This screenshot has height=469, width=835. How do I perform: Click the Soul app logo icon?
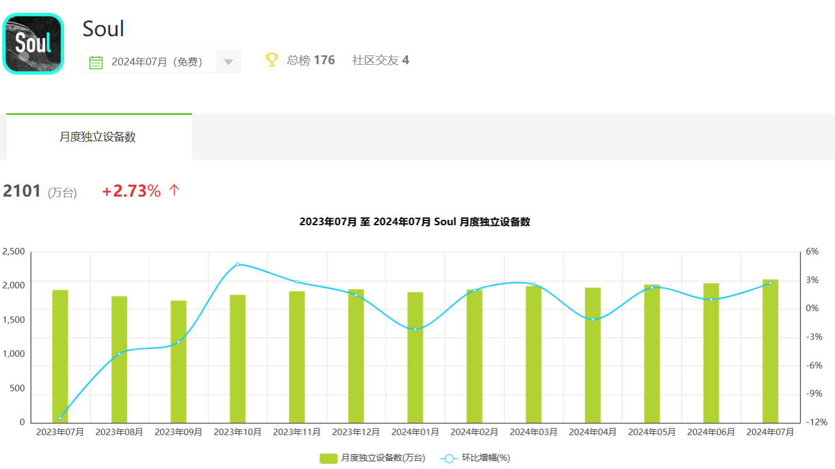(x=33, y=44)
